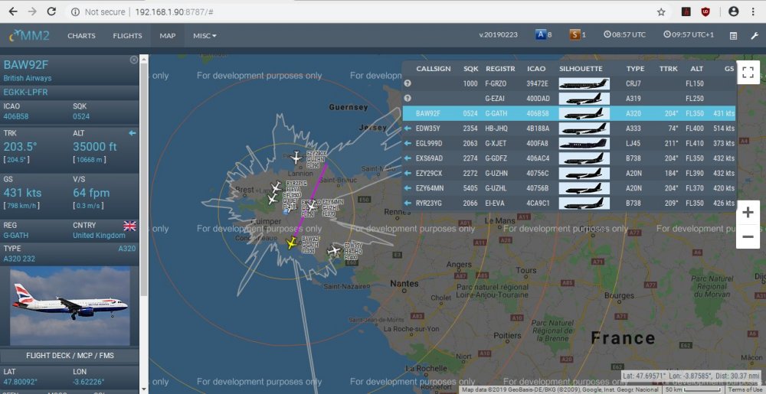
Task: Click the LJ45 silhouette for G-XJET
Action: click(x=584, y=143)
